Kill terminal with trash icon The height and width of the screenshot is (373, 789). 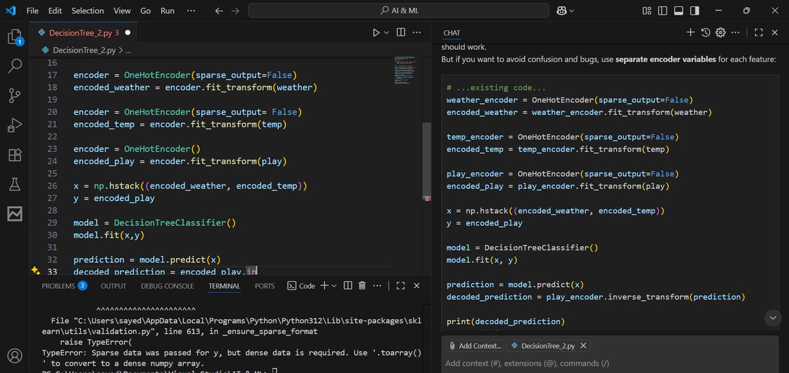(362, 286)
